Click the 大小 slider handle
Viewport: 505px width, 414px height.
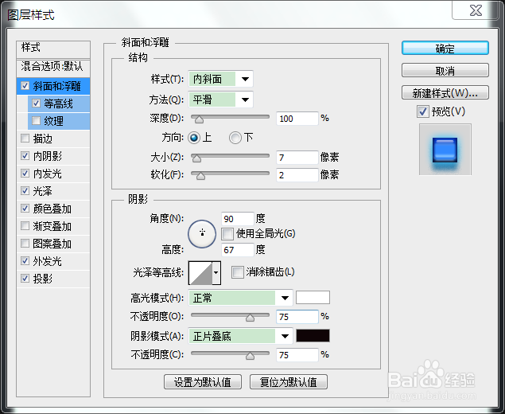(x=196, y=158)
